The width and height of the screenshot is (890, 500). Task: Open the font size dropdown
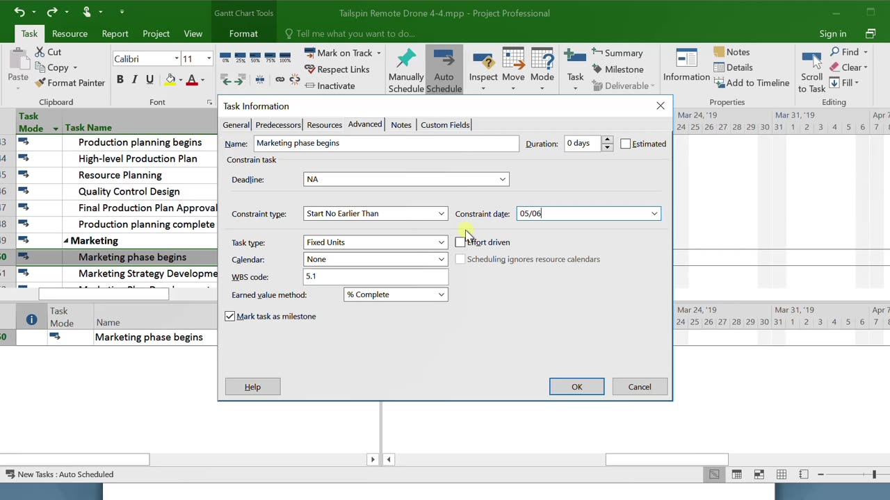(209, 59)
